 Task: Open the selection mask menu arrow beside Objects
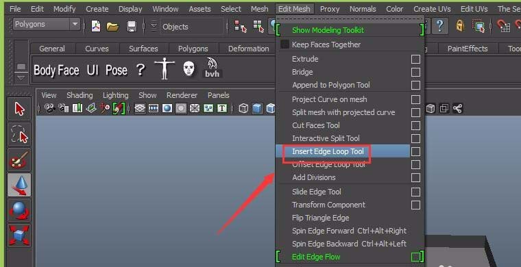coord(154,26)
